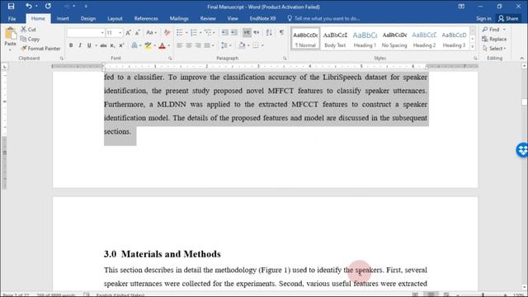Click the Paste clipboard icon
Image resolution: width=528 pixels, height=297 pixels.
pyautogui.click(x=10, y=34)
